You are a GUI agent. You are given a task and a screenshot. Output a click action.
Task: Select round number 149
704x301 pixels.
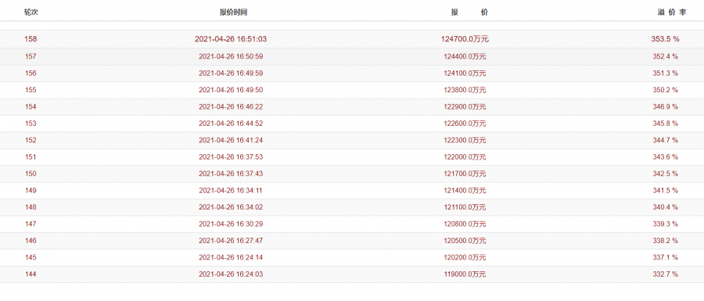(31, 190)
